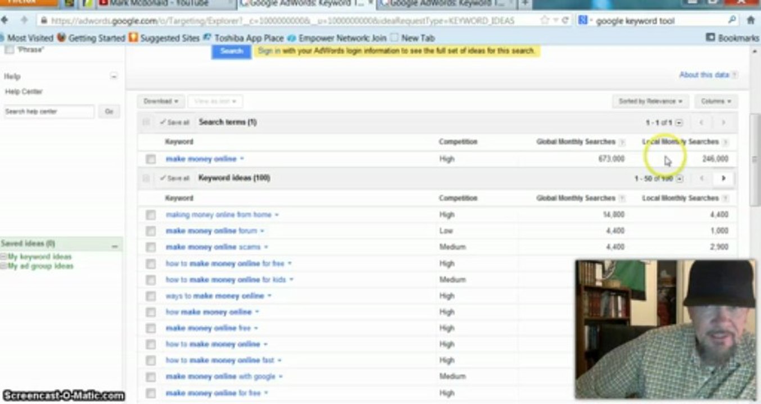
Task: Open the Help Center link
Action: click(x=24, y=91)
